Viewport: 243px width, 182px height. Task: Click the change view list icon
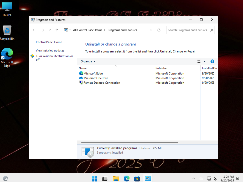pos(199,61)
